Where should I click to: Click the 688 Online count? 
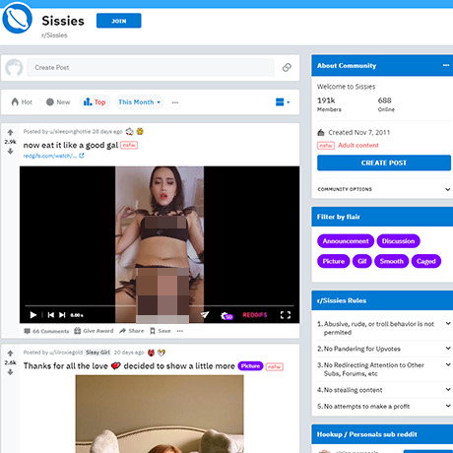pyautogui.click(x=386, y=104)
